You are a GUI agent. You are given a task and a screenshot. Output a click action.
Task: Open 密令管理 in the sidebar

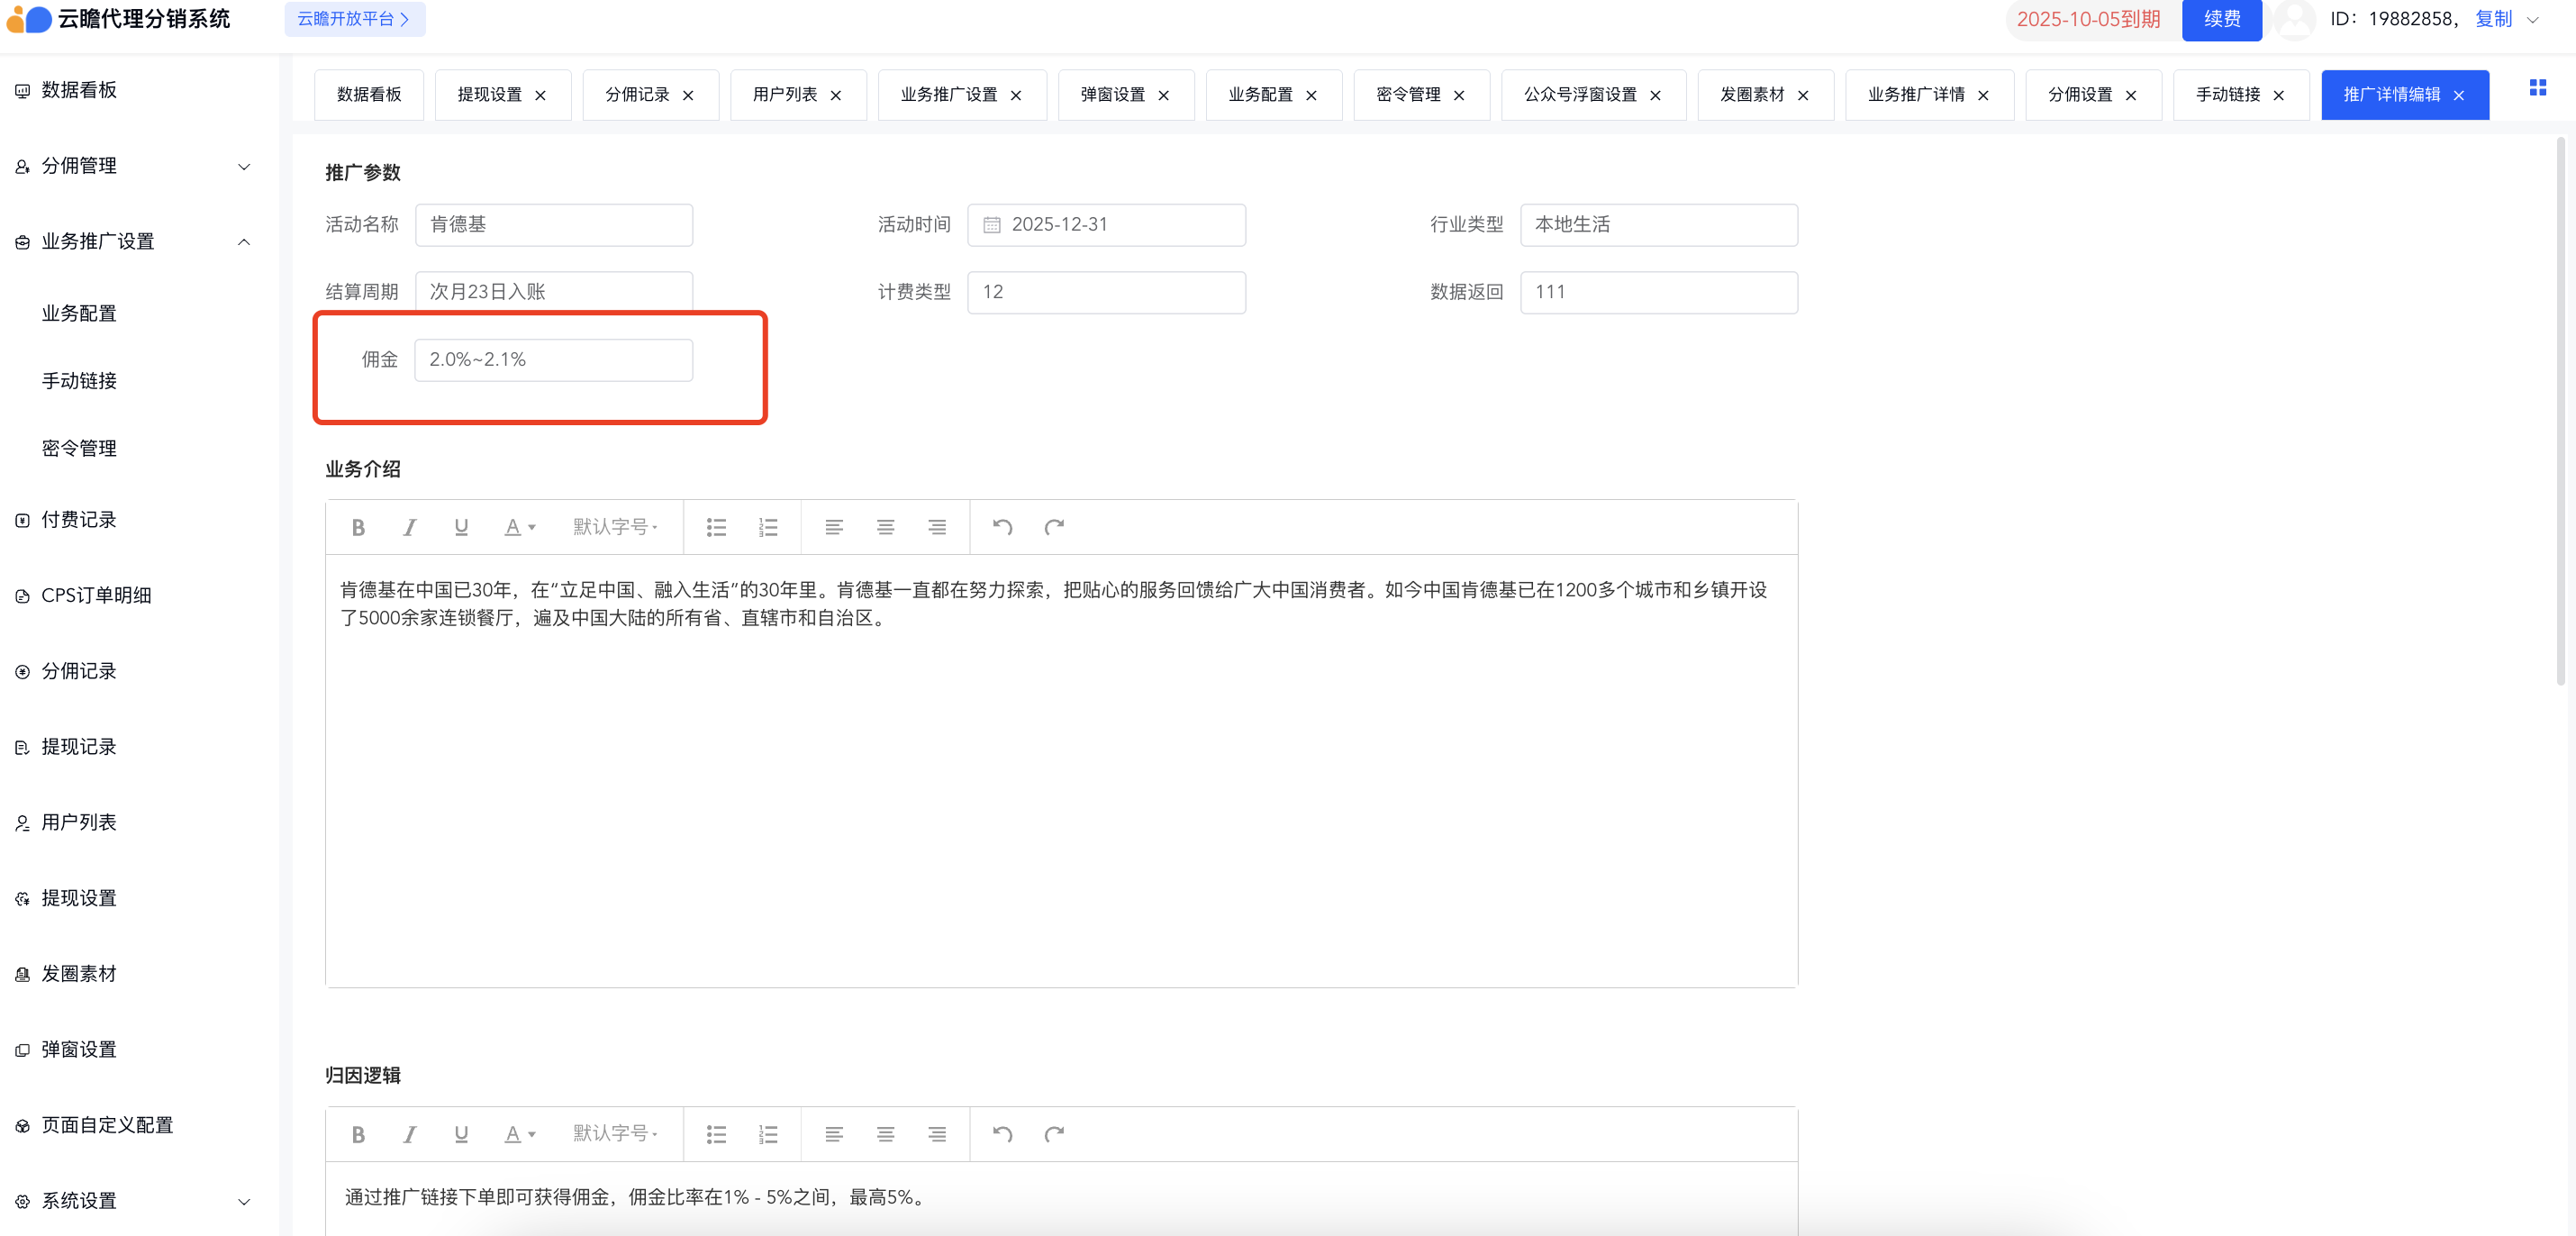click(79, 448)
